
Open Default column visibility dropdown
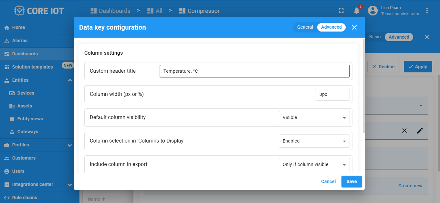pyautogui.click(x=314, y=117)
